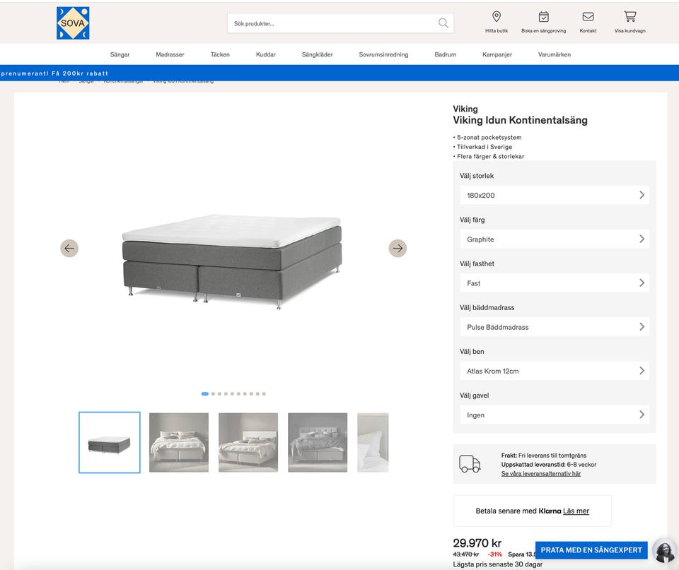Screen dimensions: 679x570
Task: Click Prata med en sängexpert button
Action: (x=591, y=550)
